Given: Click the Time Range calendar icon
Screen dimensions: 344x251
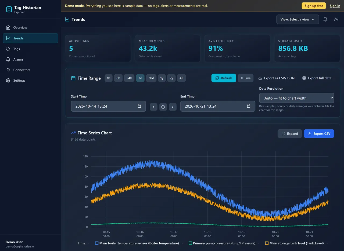Looking at the screenshot, I should [73, 78].
